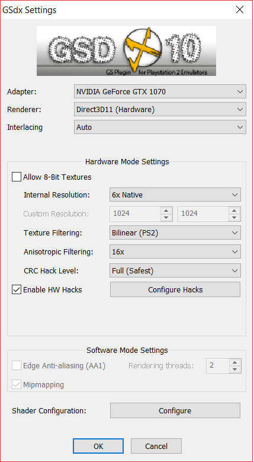254x462 pixels.
Task: Open the Internal Resolution dropdown
Action: pos(175,195)
